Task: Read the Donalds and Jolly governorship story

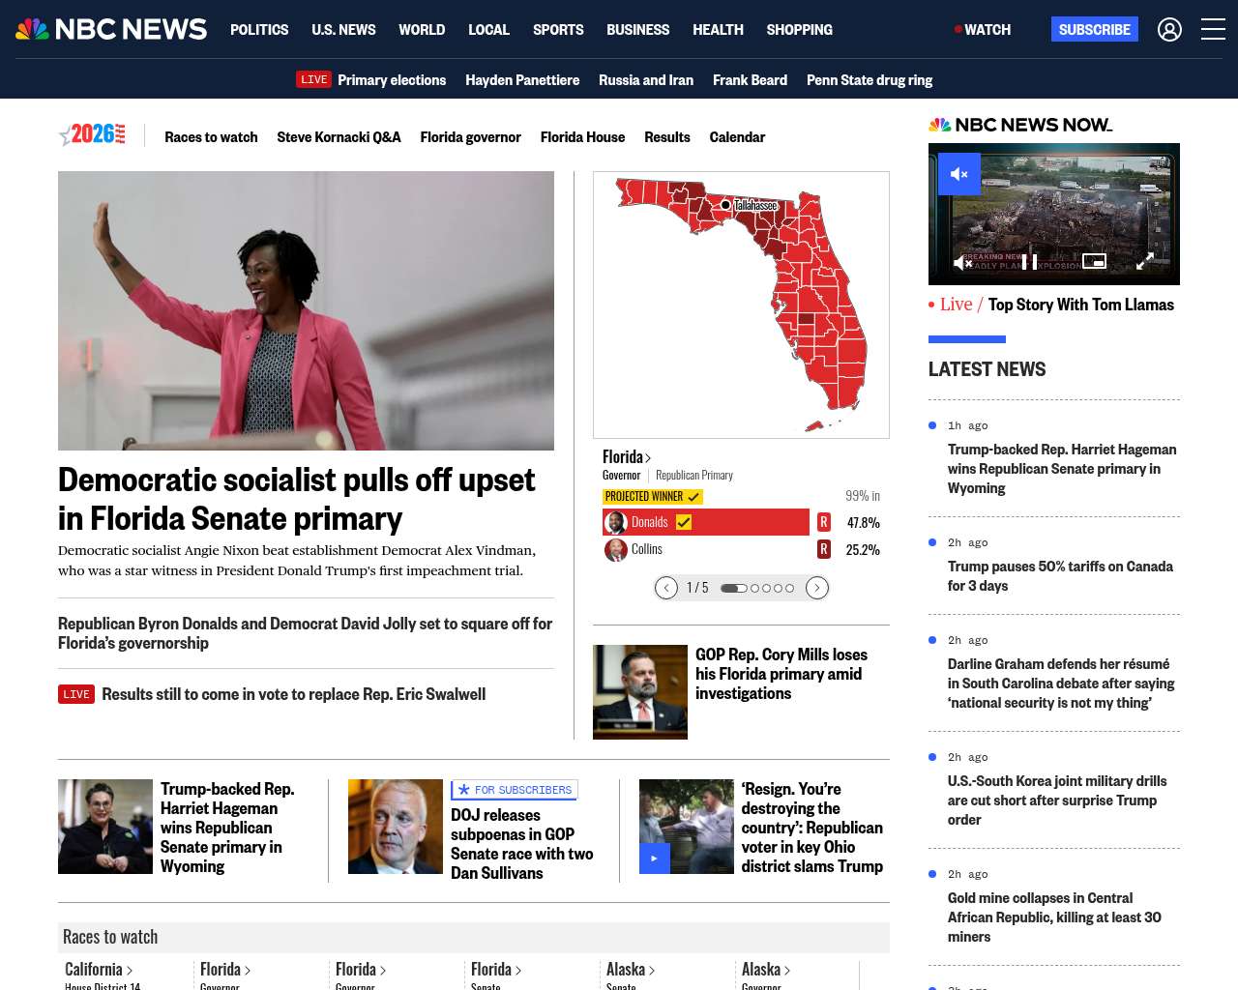Action: (x=306, y=633)
